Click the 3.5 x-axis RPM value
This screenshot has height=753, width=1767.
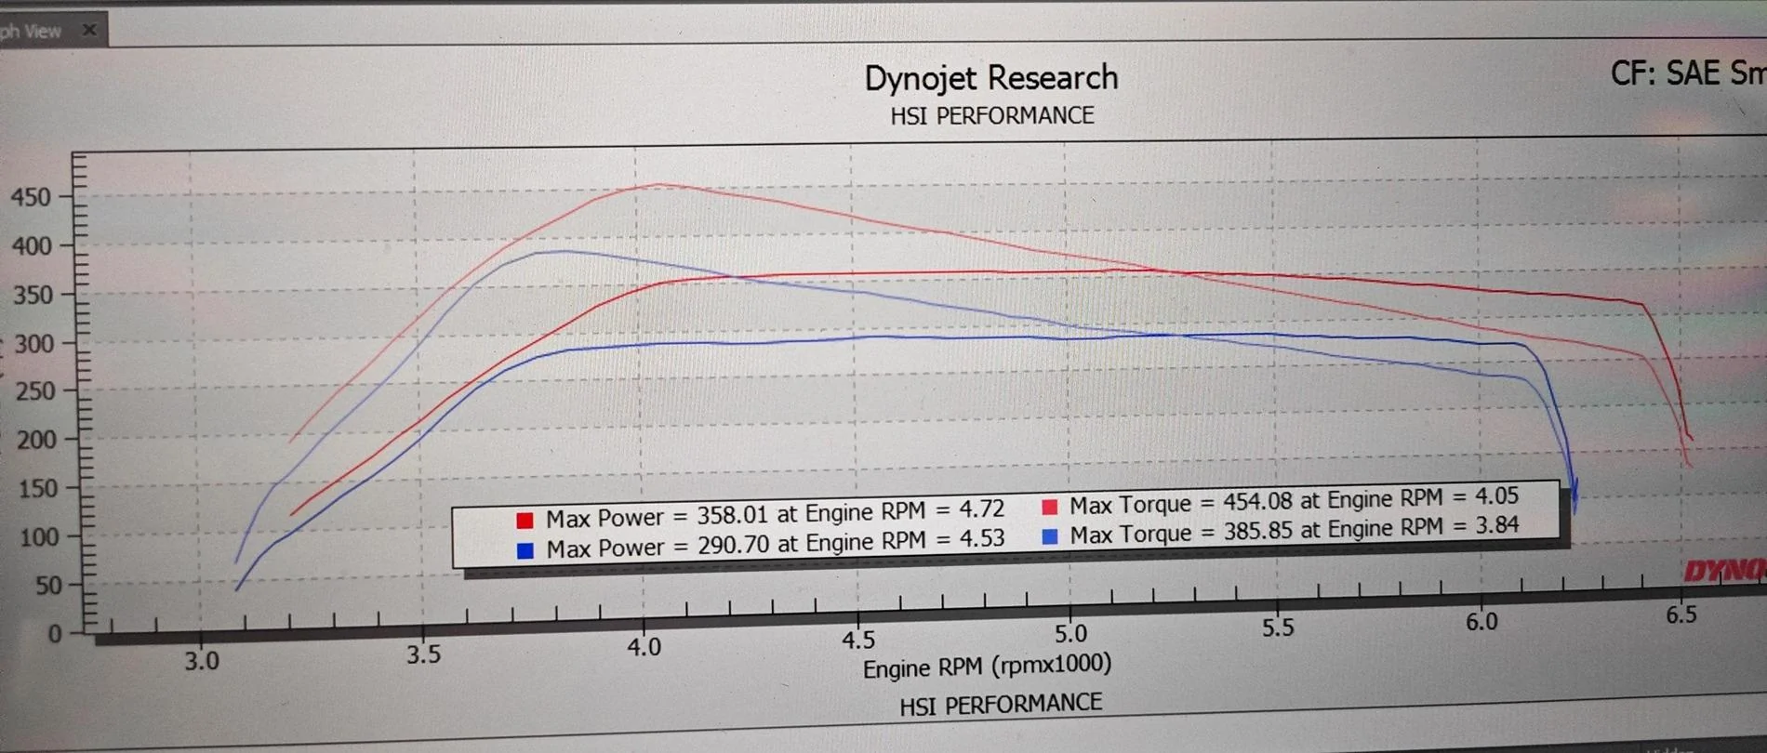(423, 654)
